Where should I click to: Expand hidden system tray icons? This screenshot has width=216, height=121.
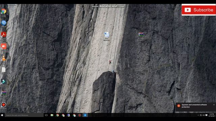coord(198,115)
